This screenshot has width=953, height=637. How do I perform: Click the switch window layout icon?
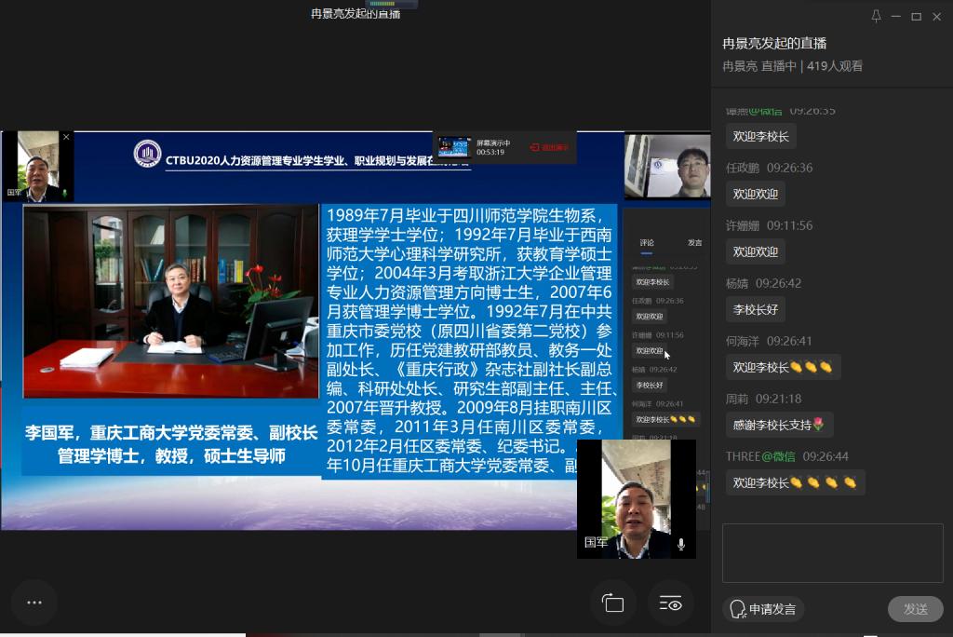612,603
